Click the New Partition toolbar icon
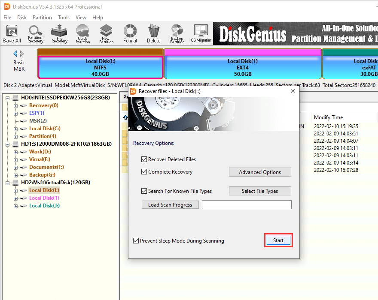This screenshot has width=378, height=300. click(106, 34)
